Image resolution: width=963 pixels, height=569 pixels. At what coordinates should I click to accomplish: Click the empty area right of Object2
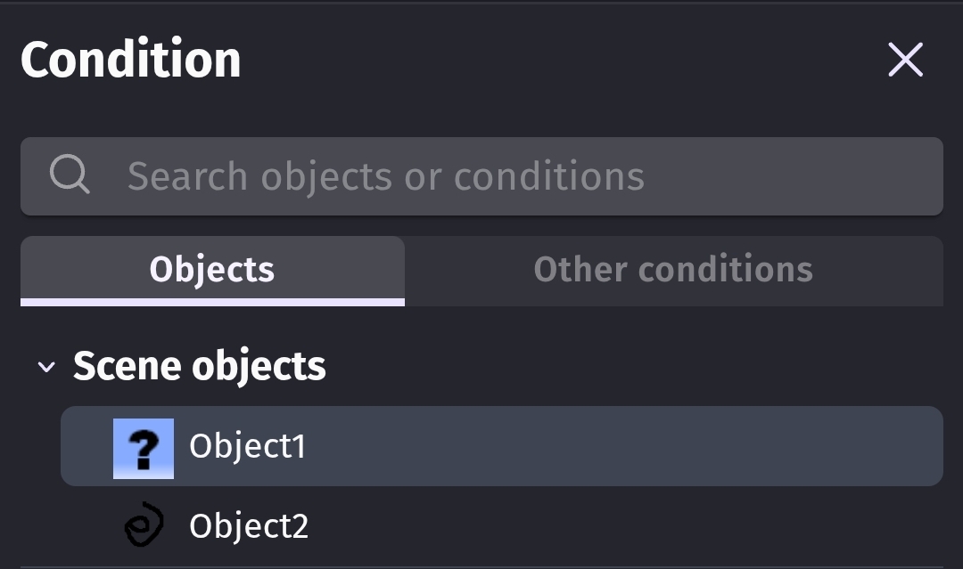coord(624,526)
